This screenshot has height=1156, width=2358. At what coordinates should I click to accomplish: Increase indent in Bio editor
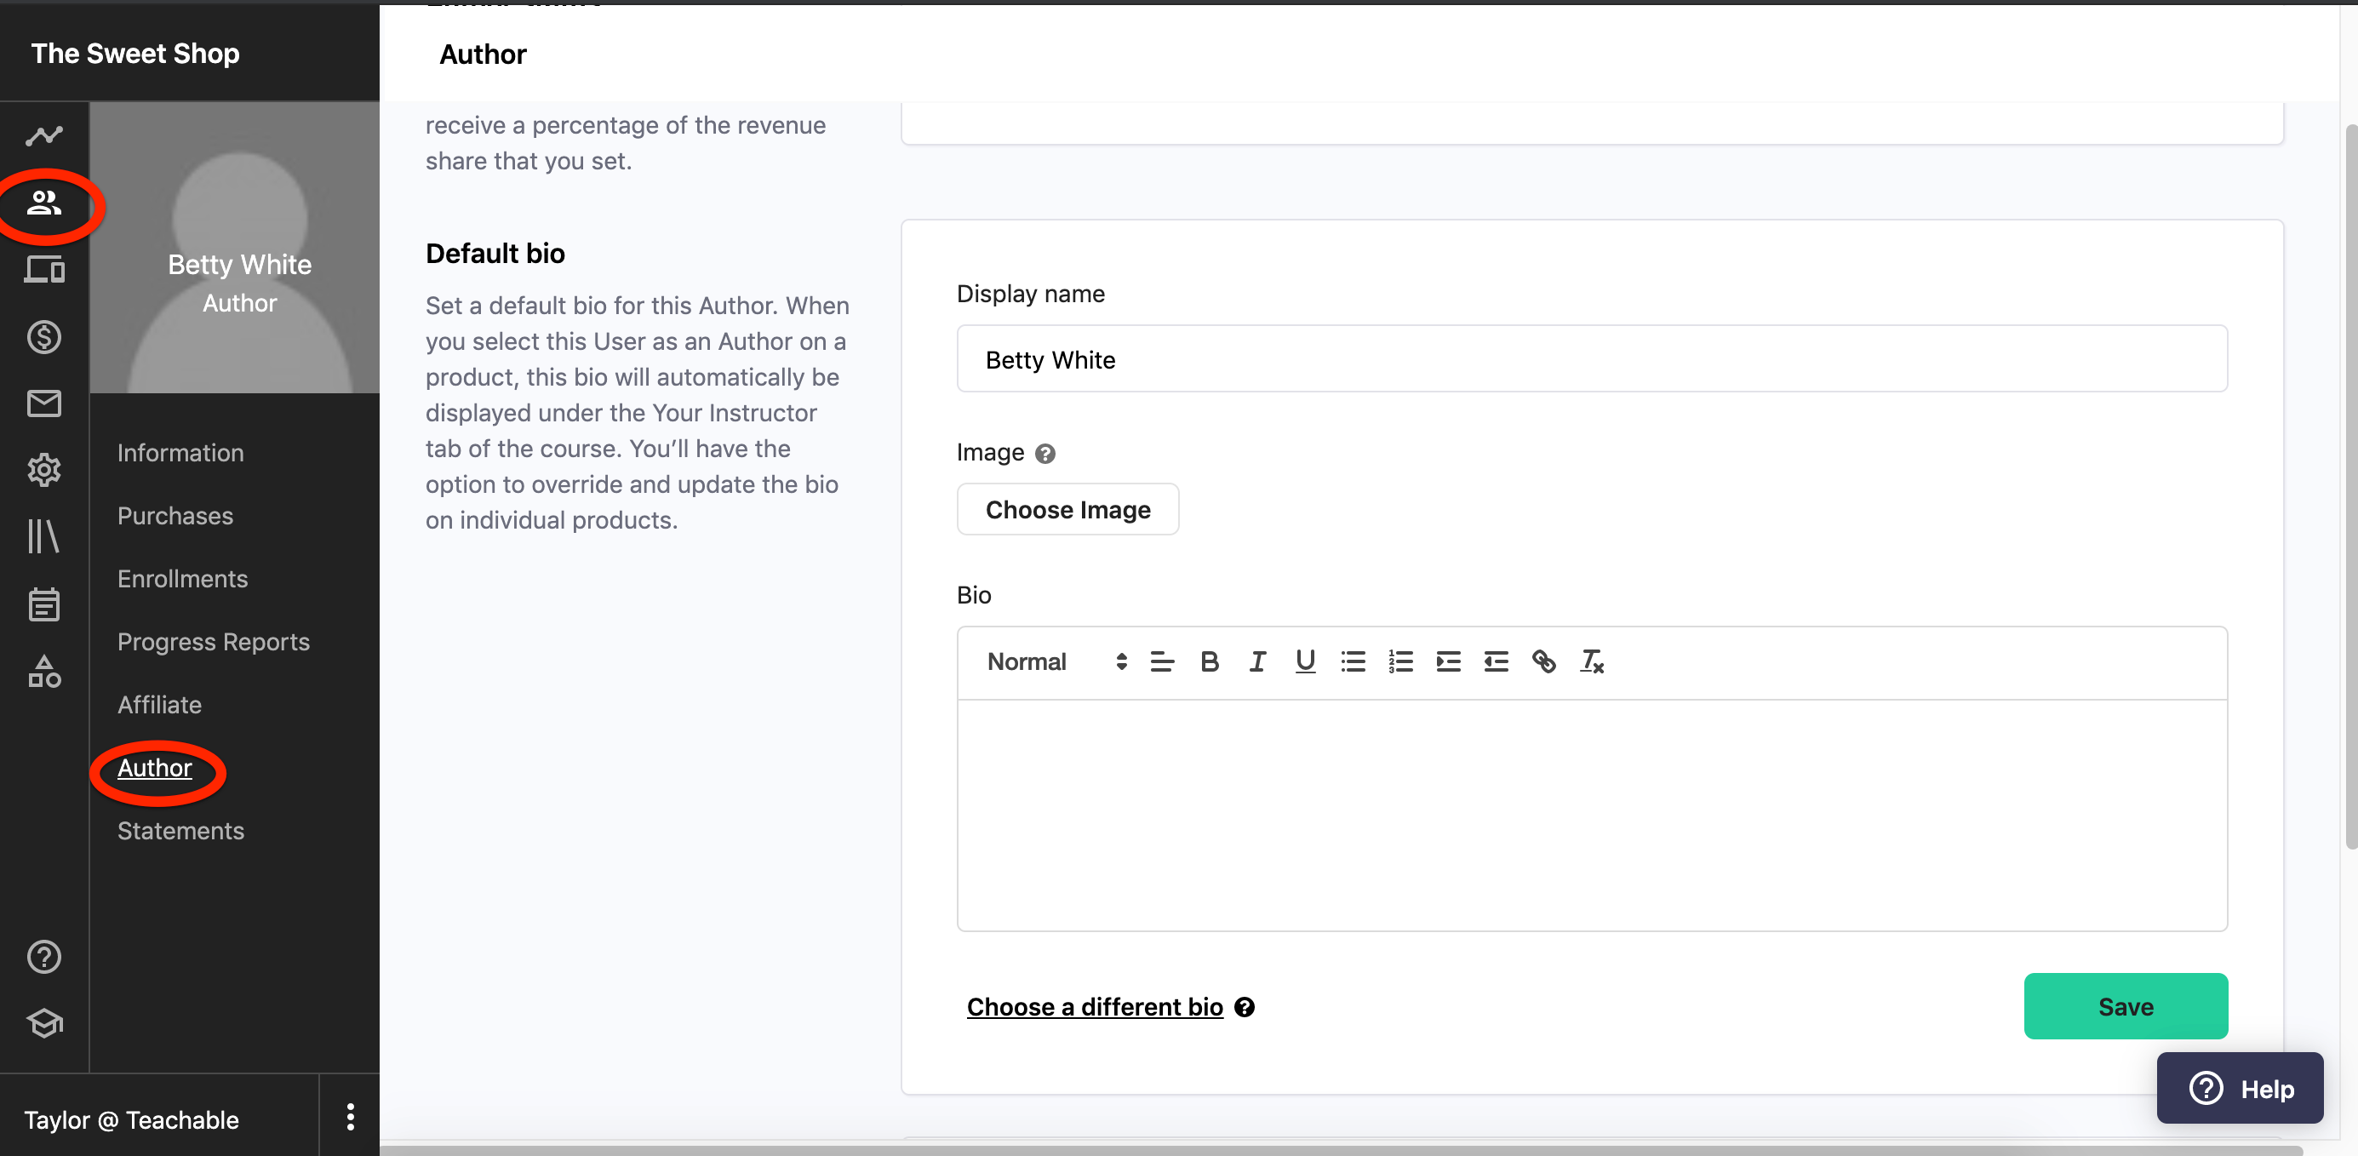coord(1448,661)
